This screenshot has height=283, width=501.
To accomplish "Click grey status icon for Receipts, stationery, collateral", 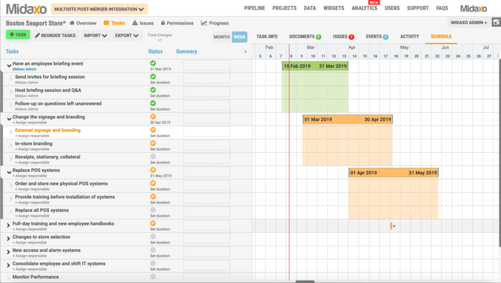I will pos(153,156).
